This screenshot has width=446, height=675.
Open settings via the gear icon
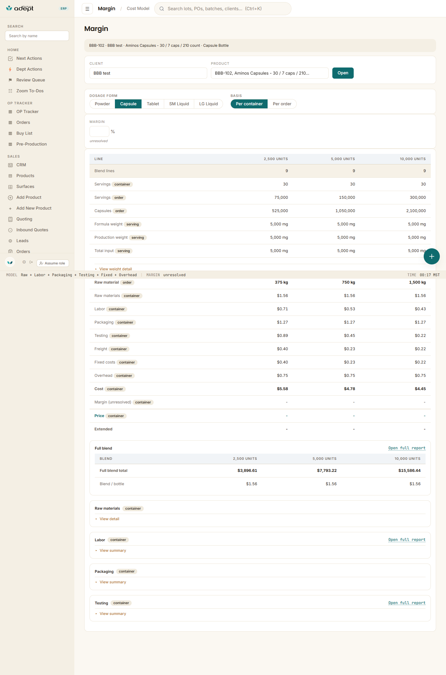click(24, 262)
